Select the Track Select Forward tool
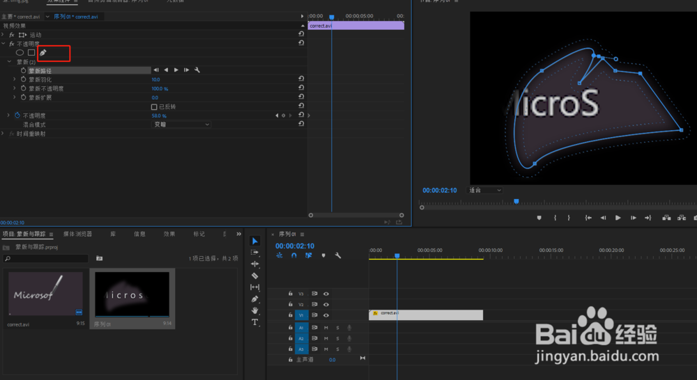Viewport: 697px width, 380px height. click(x=254, y=252)
